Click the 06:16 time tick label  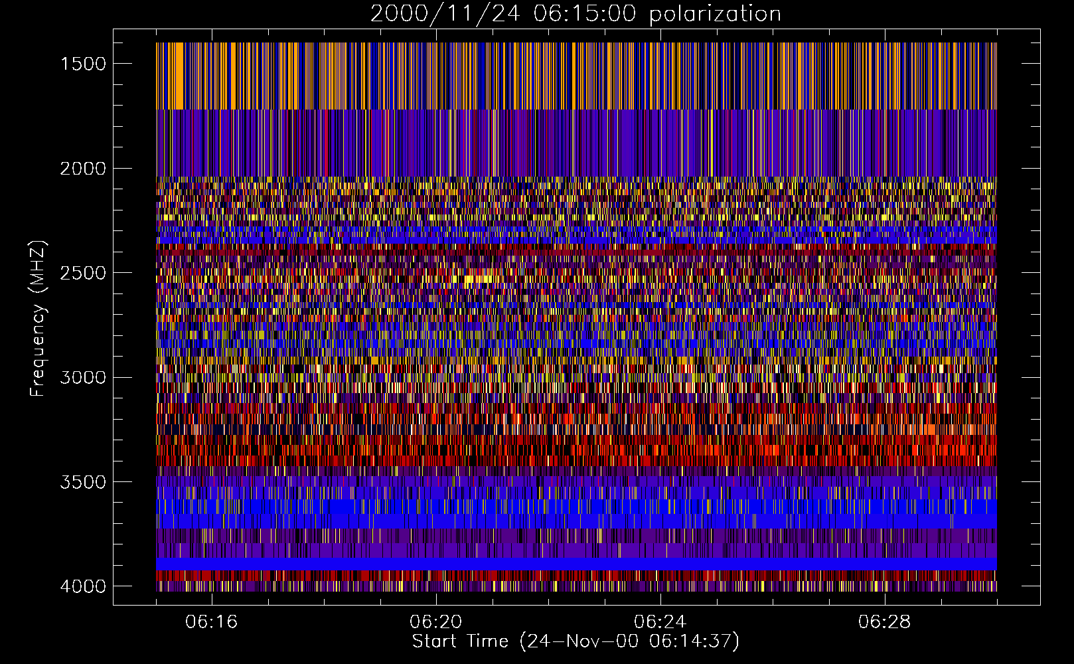[212, 622]
